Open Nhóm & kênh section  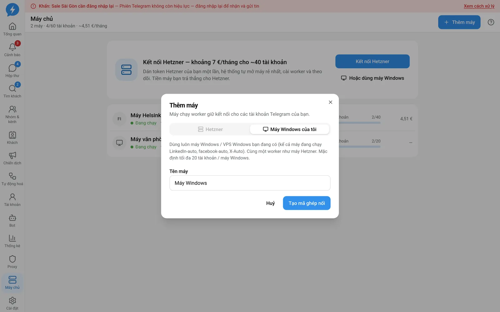tap(12, 115)
